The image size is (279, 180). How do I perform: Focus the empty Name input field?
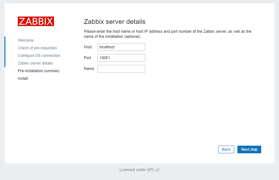click(x=121, y=69)
